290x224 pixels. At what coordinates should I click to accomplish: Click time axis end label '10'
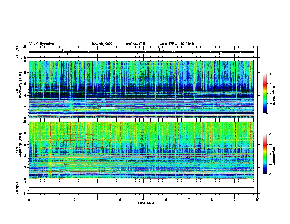[x=257, y=200]
